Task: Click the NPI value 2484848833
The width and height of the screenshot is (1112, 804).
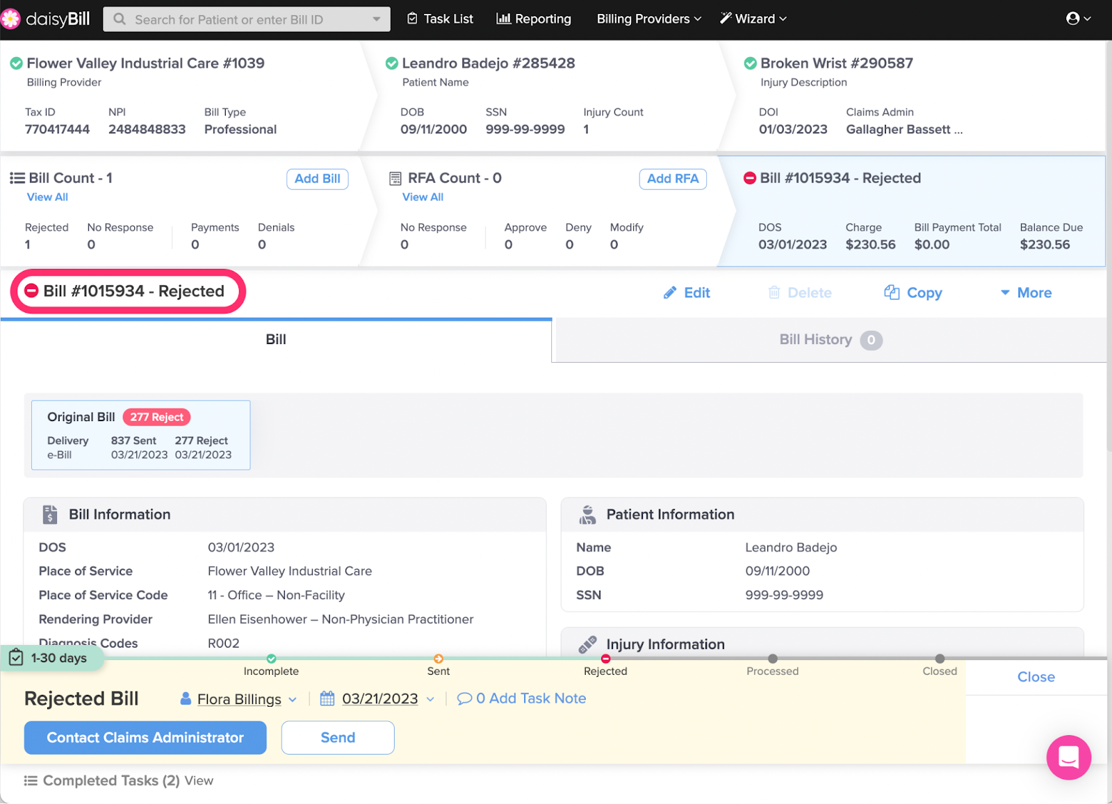Action: [147, 129]
